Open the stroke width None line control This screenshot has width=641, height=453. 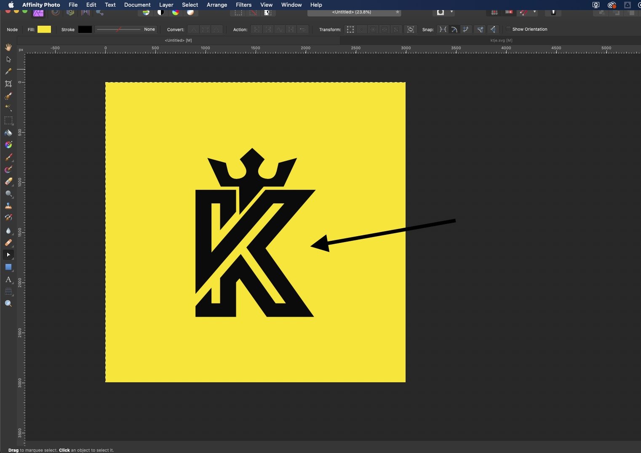pyautogui.click(x=126, y=29)
